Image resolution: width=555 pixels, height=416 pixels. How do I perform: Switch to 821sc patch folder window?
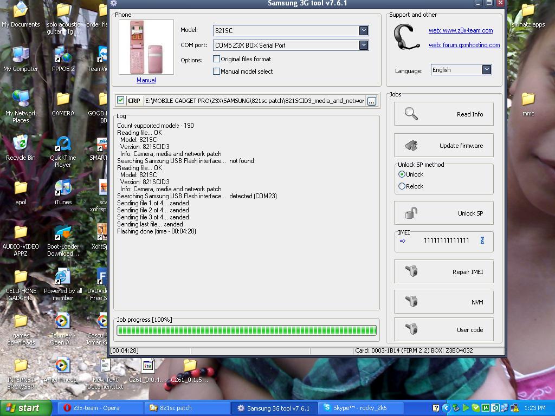[188, 408]
